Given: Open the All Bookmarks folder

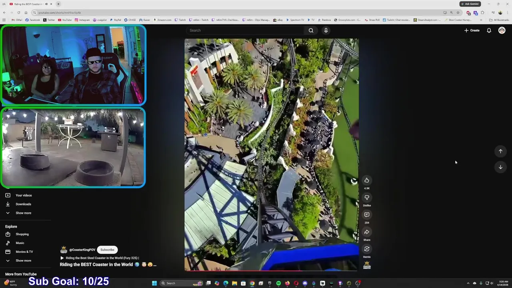Looking at the screenshot, I should (x=499, y=20).
